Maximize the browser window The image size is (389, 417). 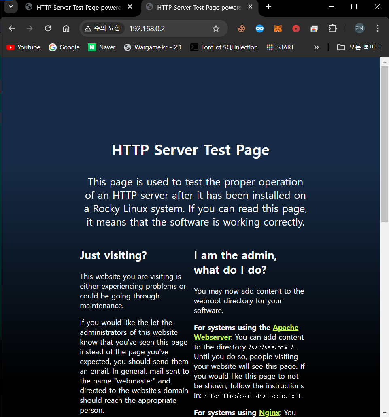[x=354, y=6]
